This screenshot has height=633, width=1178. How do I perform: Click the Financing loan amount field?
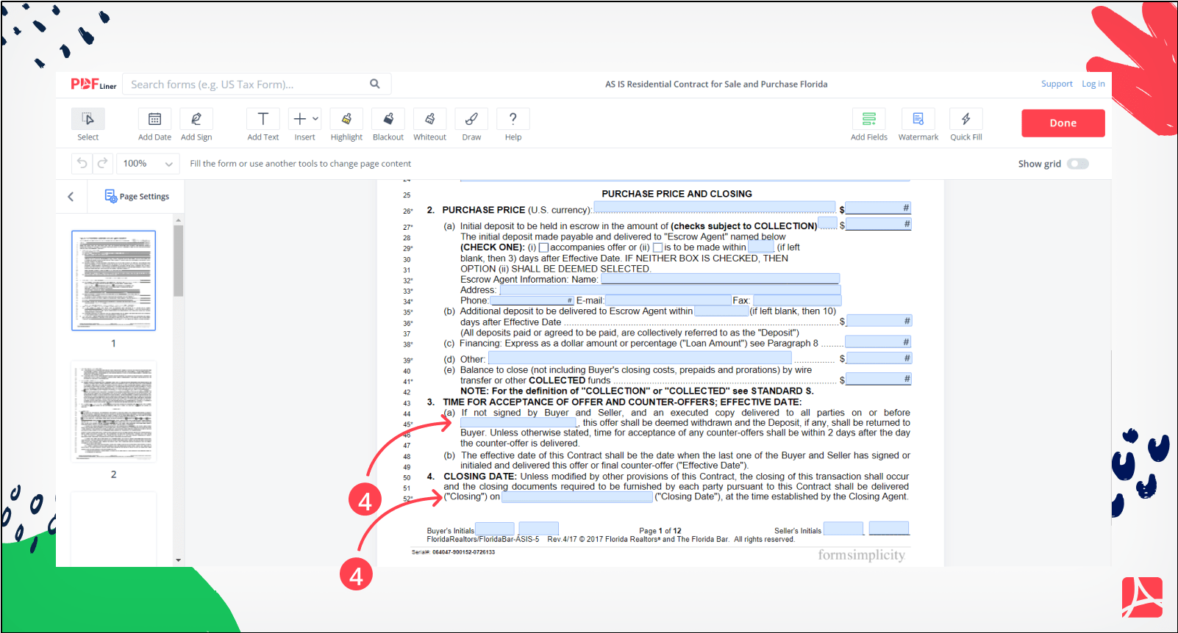878,341
